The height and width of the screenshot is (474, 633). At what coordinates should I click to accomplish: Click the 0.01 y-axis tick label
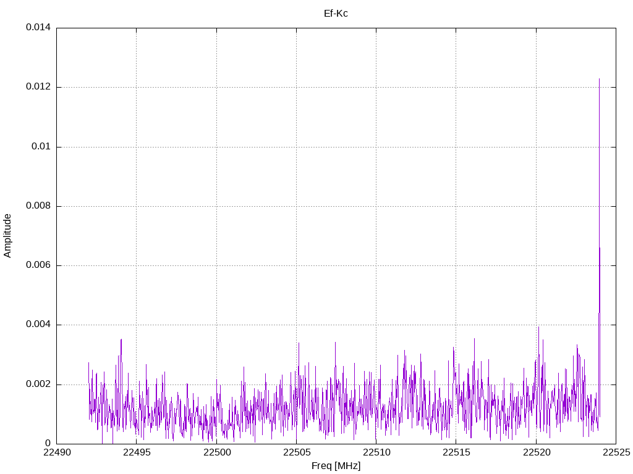(x=41, y=146)
